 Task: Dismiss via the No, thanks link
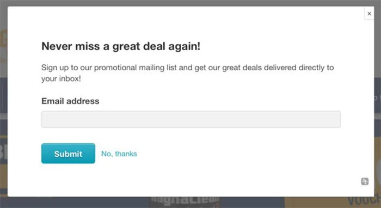pos(119,154)
